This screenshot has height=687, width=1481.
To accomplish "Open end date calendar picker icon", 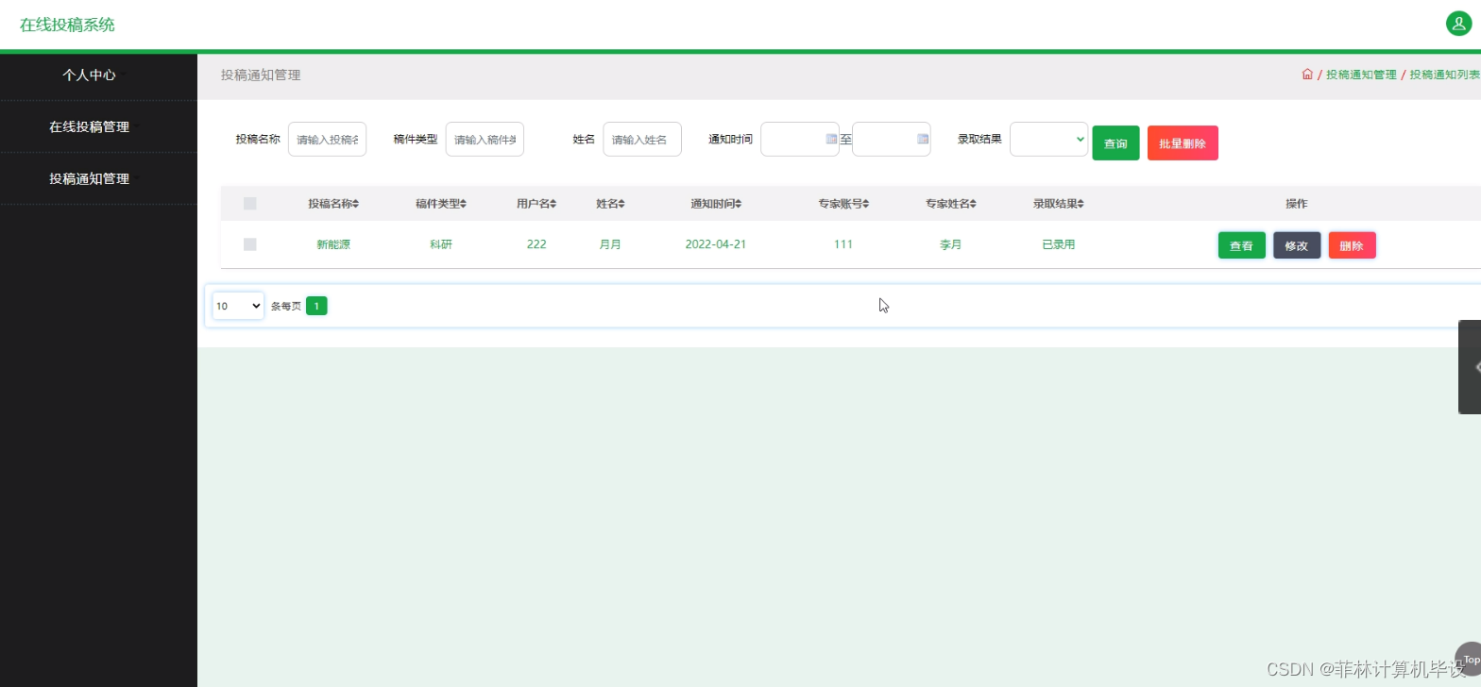I will tap(923, 139).
